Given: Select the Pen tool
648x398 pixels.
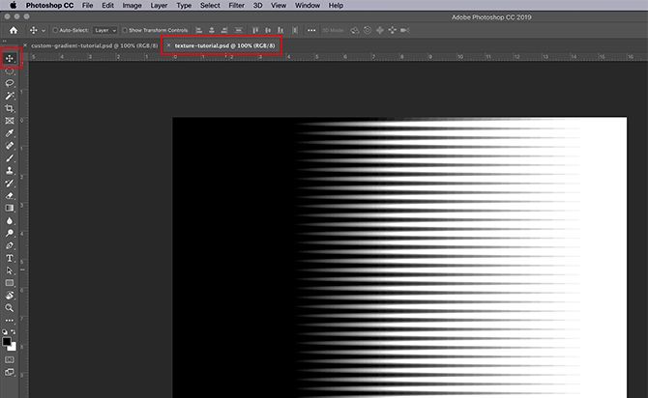Looking at the screenshot, I should (10, 245).
